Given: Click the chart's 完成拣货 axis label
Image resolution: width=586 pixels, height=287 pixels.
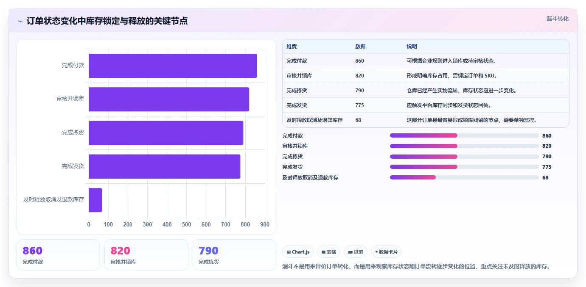Looking at the screenshot, I should (x=73, y=132).
